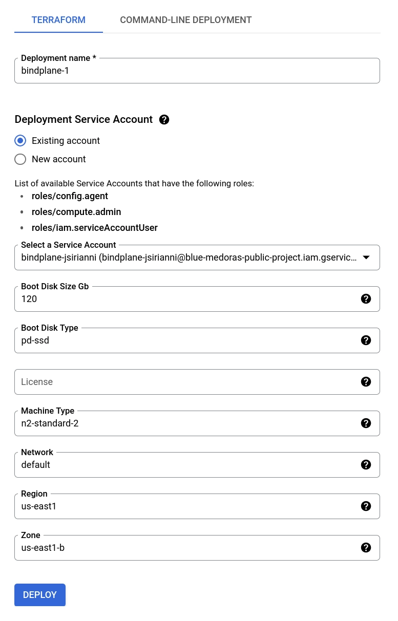The image size is (398, 621).
Task: Show help for Boot Disk Type
Action: (x=366, y=340)
